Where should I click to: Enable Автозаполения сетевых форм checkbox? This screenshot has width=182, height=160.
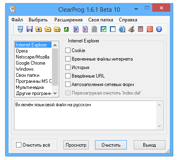(x=68, y=84)
